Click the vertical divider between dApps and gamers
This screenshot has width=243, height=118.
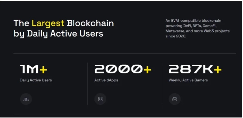click(x=162, y=84)
